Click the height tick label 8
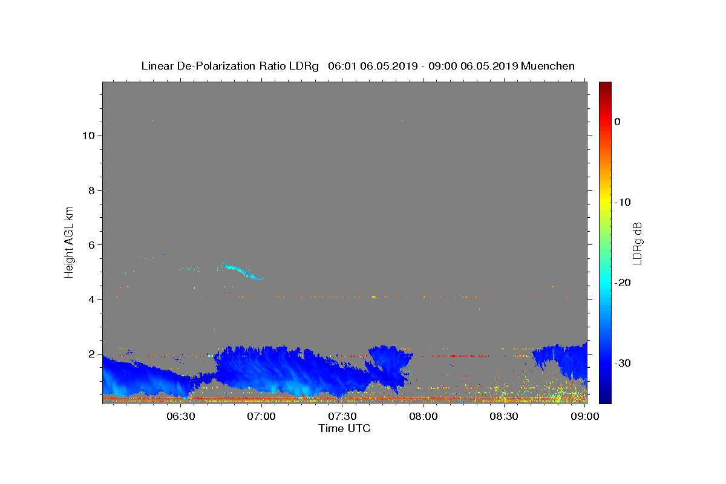This screenshot has height=484, width=726. click(92, 190)
